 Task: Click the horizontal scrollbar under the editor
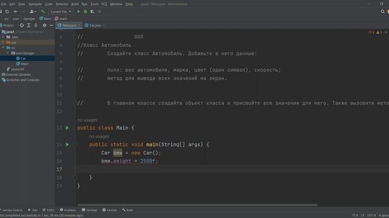click(197, 205)
